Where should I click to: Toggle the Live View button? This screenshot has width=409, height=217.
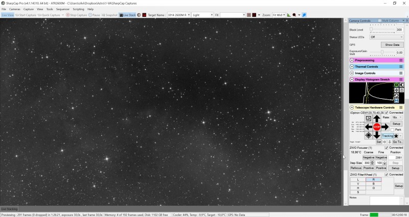(x=8, y=15)
